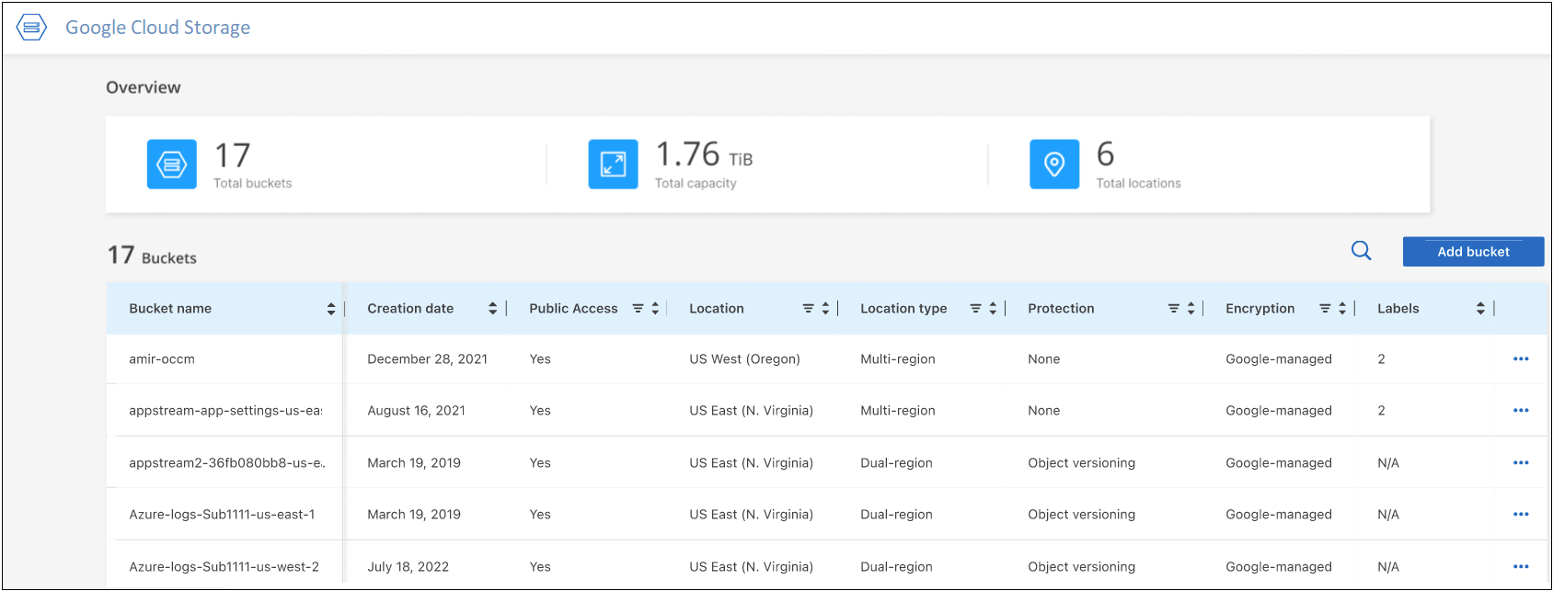The image size is (1553, 591).
Task: Open the Encryption column filter
Action: [1325, 309]
